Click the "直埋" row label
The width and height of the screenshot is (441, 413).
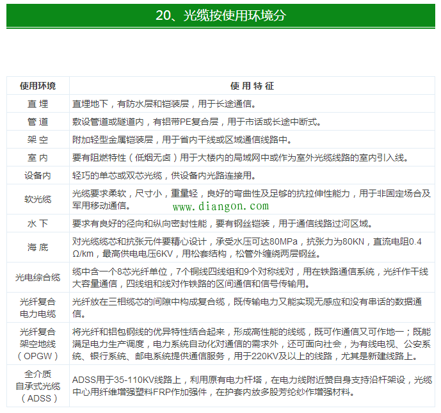point(37,104)
